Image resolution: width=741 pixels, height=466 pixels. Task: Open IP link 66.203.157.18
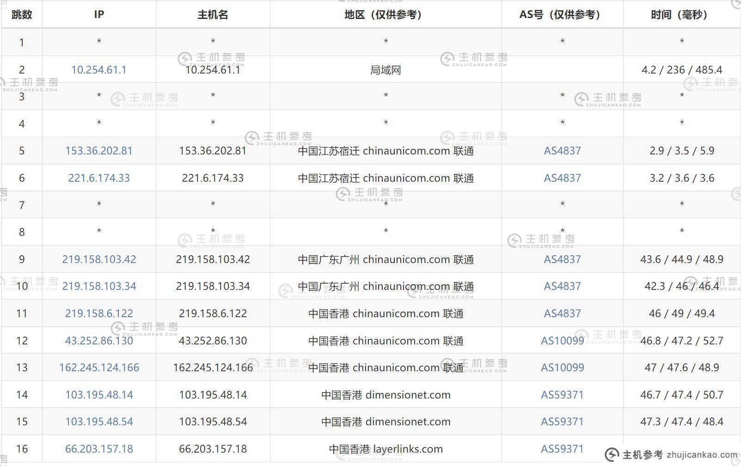click(x=99, y=449)
